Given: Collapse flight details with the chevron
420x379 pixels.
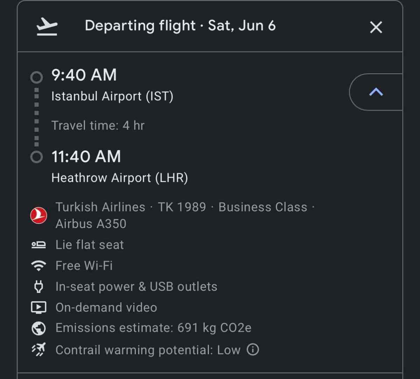Looking at the screenshot, I should (x=376, y=92).
